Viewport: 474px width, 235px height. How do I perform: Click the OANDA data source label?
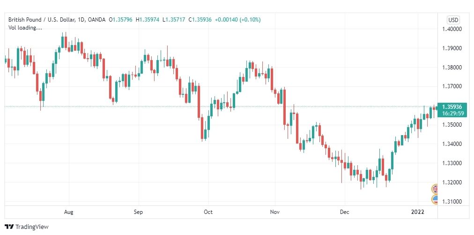pos(96,20)
